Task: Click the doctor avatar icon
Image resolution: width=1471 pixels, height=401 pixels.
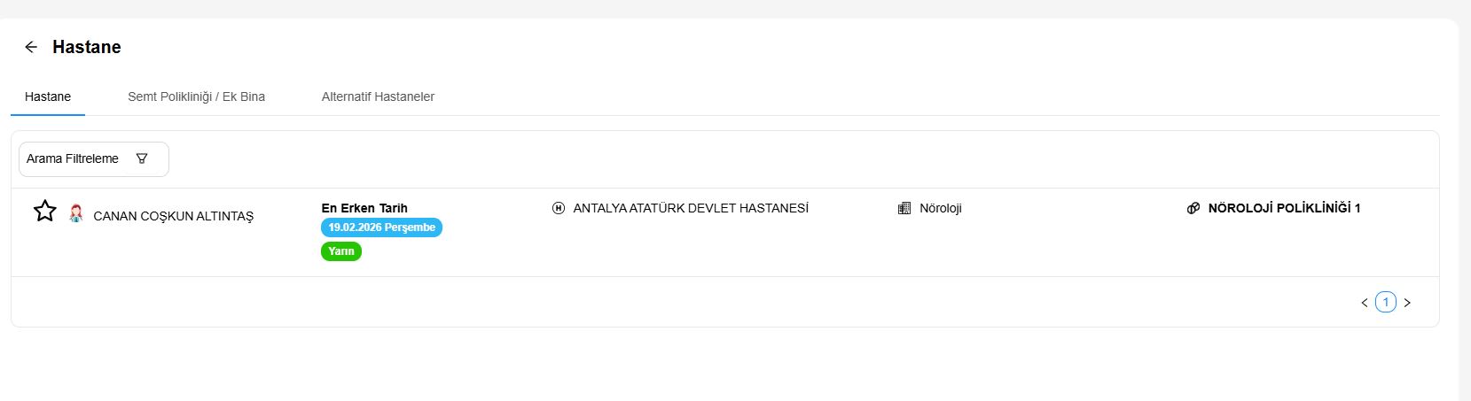Action: pyautogui.click(x=76, y=213)
